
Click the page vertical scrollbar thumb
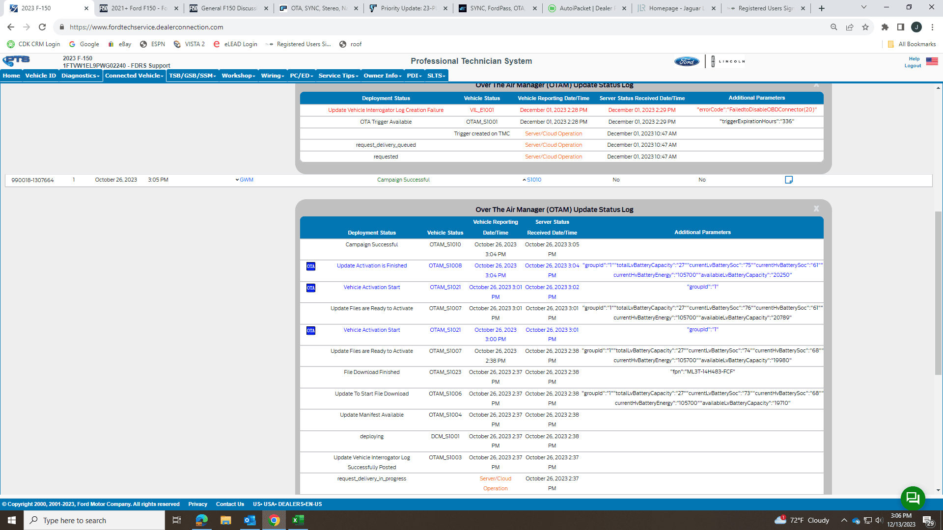tap(938, 293)
